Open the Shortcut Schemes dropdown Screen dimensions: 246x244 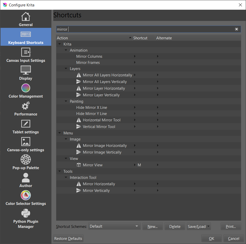[x=114, y=226]
